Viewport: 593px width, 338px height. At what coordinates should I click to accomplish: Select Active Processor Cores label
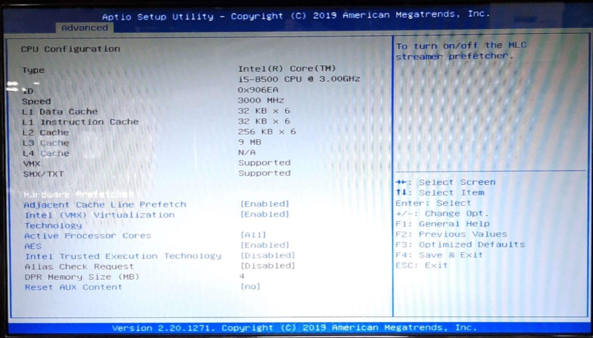tap(88, 236)
